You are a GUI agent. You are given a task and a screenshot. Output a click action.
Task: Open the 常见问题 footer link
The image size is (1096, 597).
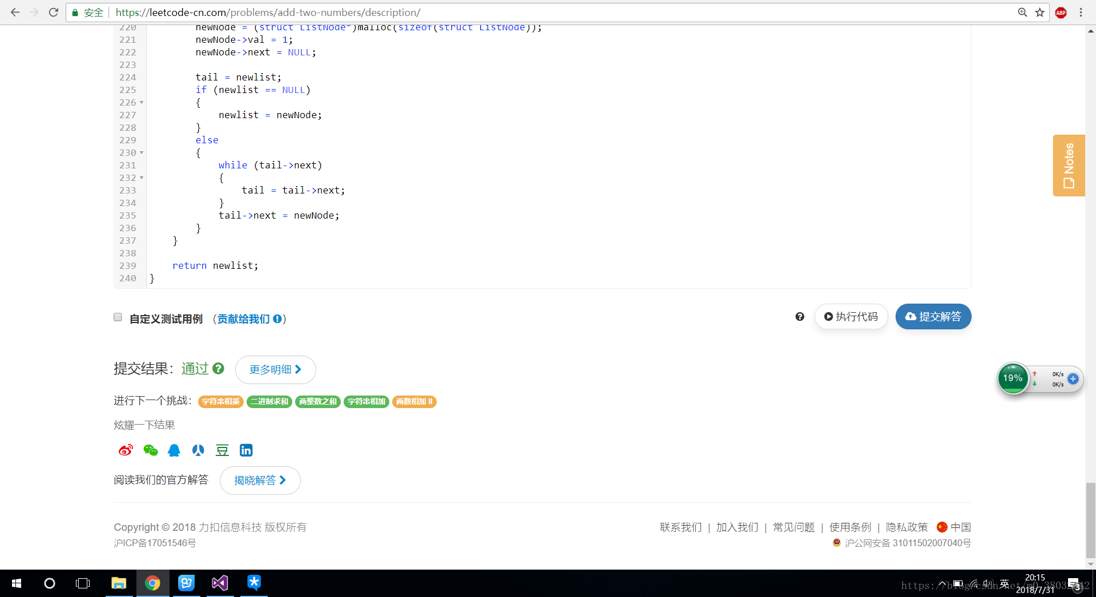tap(794, 527)
